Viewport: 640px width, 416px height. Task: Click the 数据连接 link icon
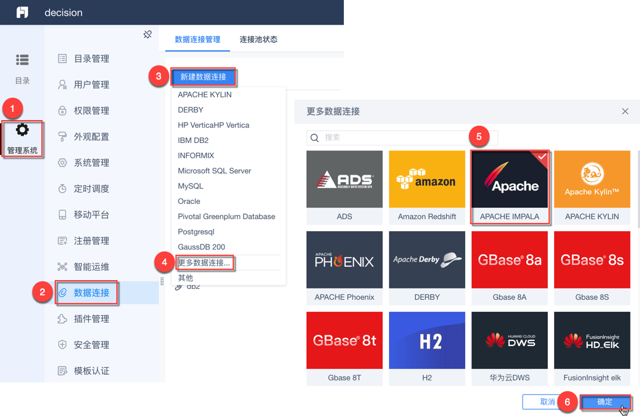62,292
